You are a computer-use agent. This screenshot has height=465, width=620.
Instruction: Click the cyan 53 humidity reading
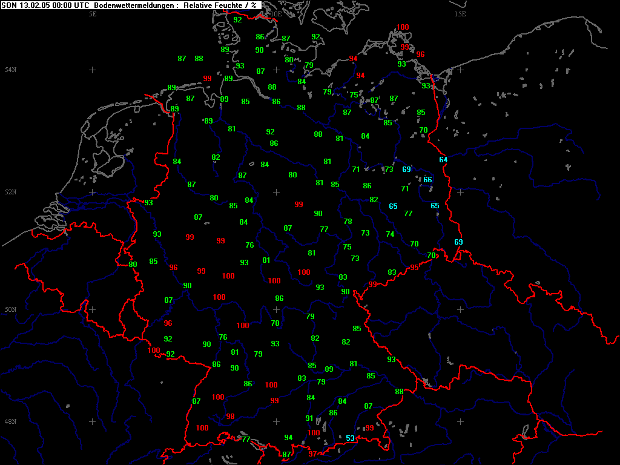point(350,438)
